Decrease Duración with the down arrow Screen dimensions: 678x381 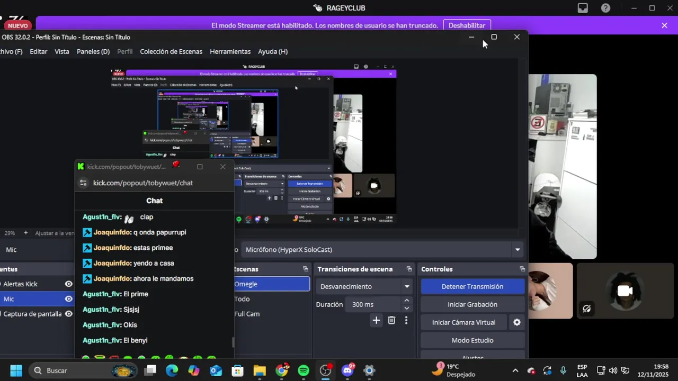pos(406,308)
